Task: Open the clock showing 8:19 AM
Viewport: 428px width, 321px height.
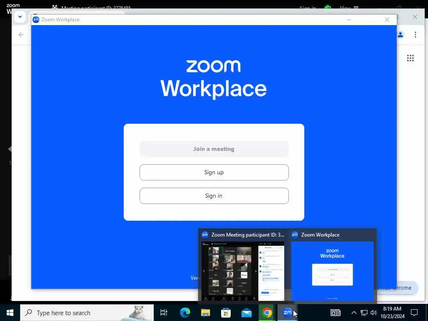Action: click(392, 313)
